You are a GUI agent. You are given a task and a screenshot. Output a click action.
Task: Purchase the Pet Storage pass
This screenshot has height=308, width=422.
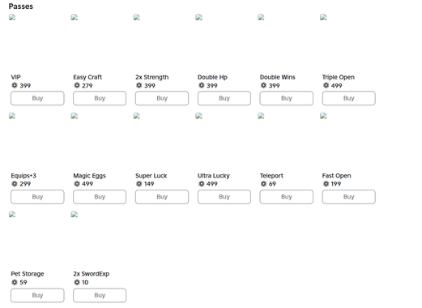pyautogui.click(x=37, y=295)
